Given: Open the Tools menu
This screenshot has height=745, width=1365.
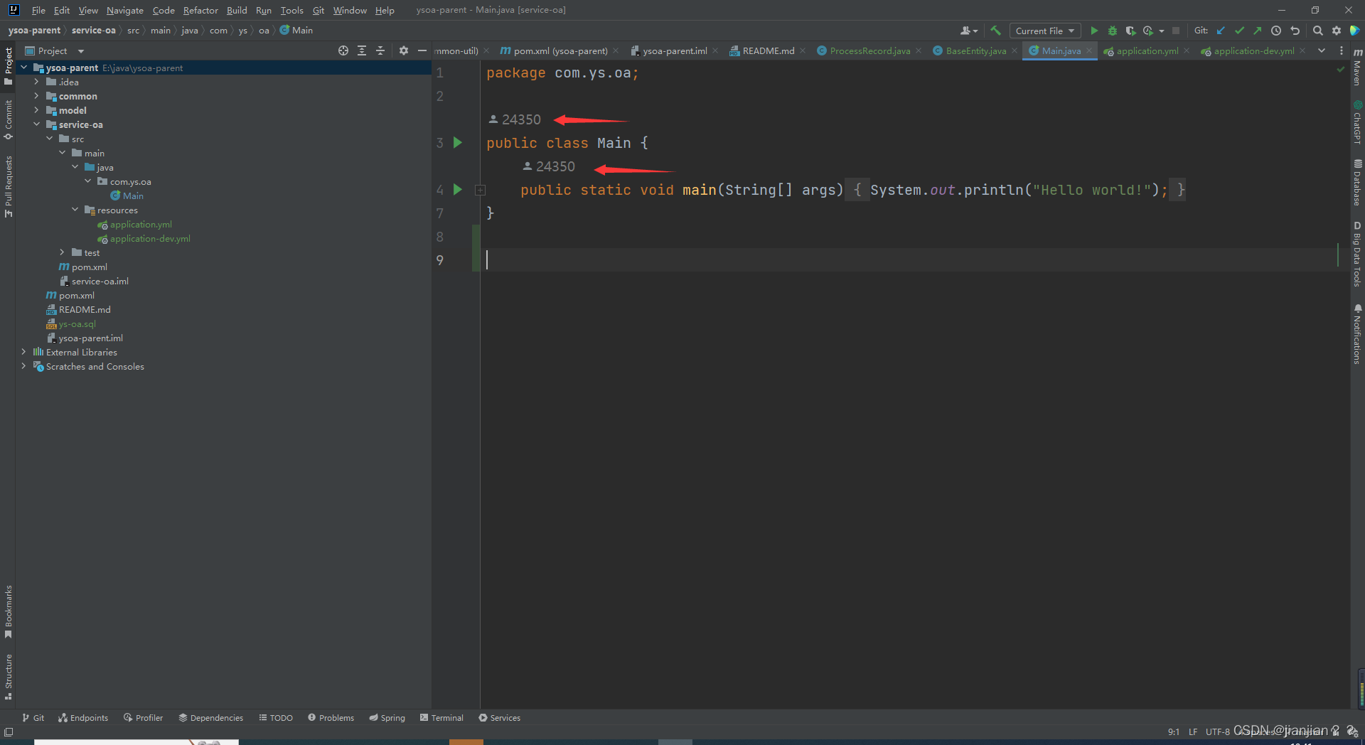Looking at the screenshot, I should [x=291, y=10].
